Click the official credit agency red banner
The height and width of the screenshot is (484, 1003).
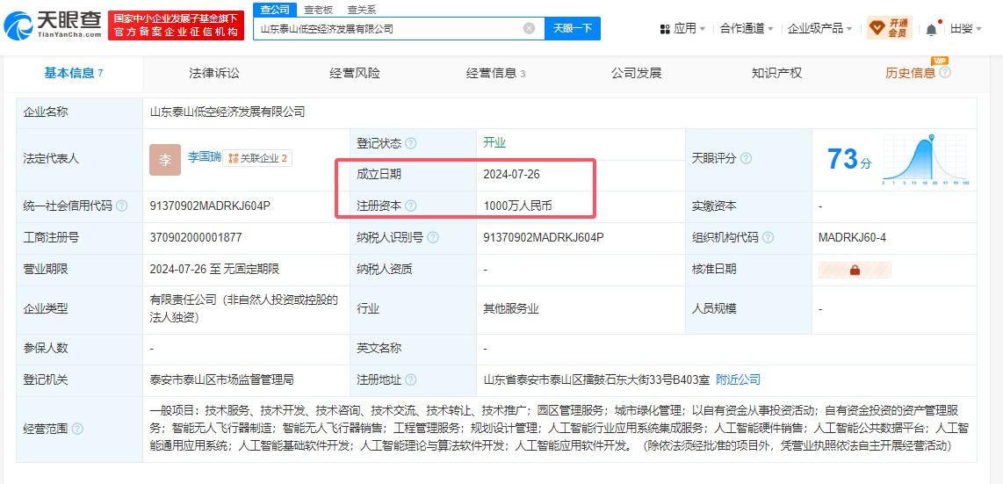[176, 25]
